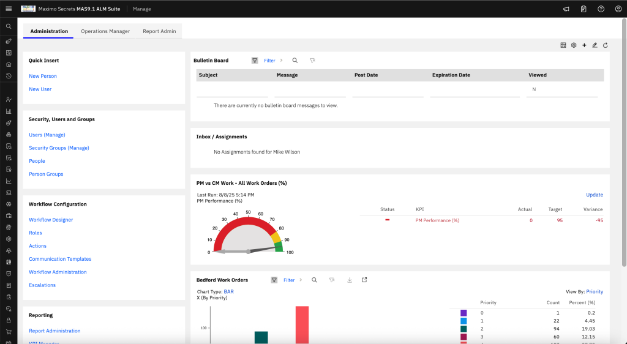Click the edit pencil icon above portlets
Image resolution: width=627 pixels, height=344 pixels.
pyautogui.click(x=595, y=45)
